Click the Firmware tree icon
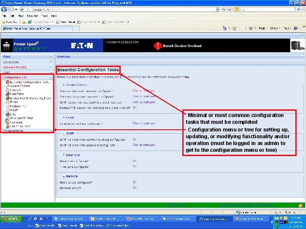The height and width of the screenshot is (229, 306). (8, 123)
